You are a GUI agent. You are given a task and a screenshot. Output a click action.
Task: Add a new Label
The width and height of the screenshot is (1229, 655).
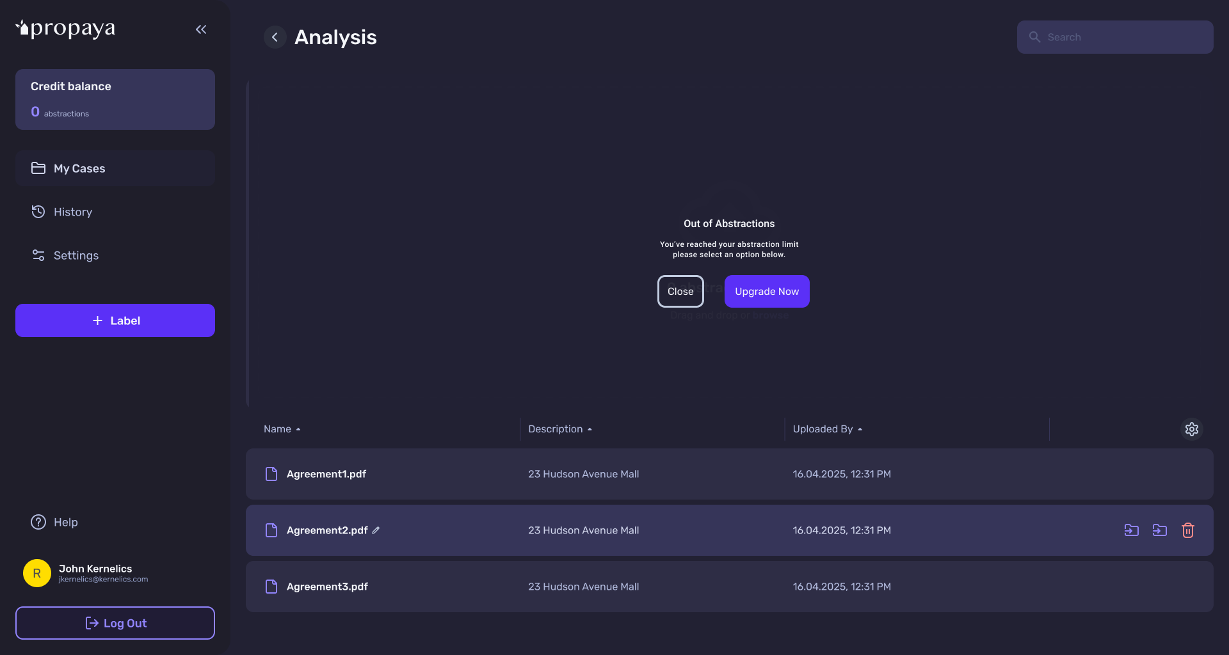[115, 320]
